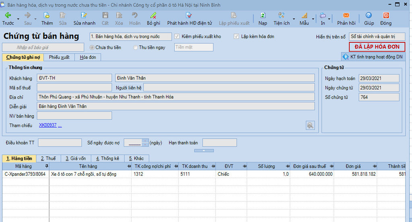This screenshot has width=412, height=222.
Task: Open dropdown arrow next to Trước
Action: 18,19
